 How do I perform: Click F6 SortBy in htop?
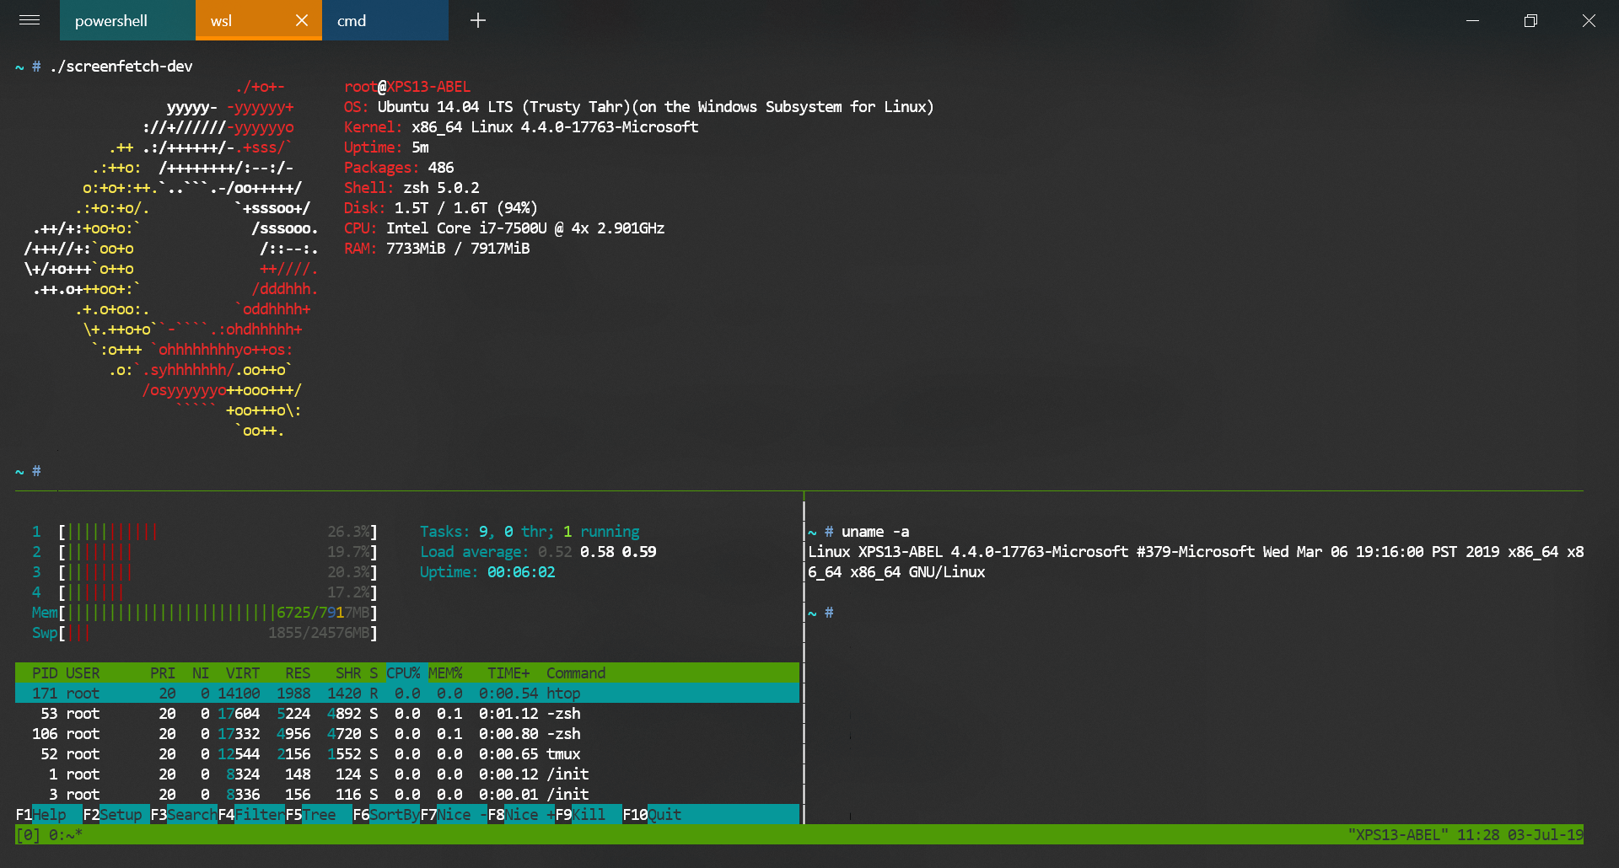click(386, 815)
